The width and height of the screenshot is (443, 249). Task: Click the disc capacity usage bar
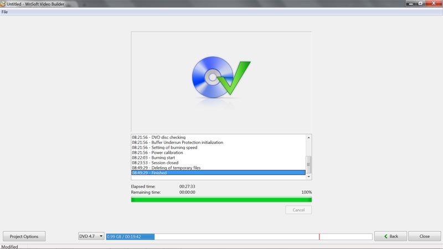pos(239,237)
